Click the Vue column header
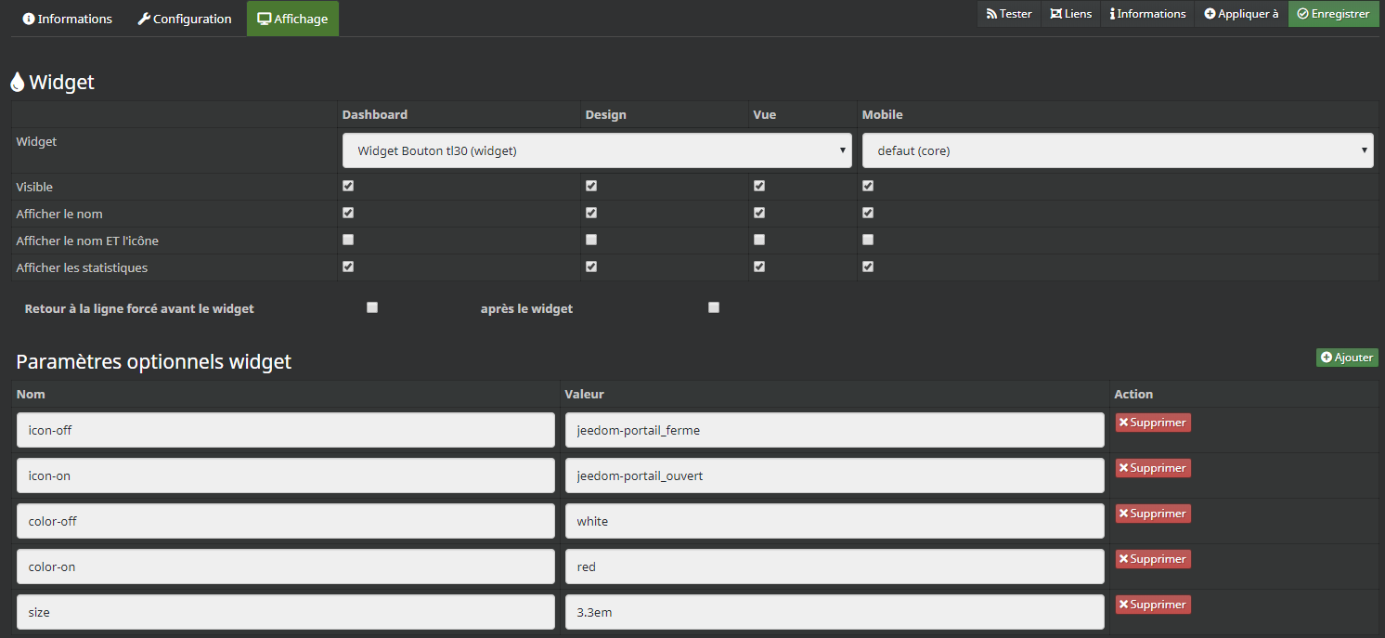 click(765, 114)
